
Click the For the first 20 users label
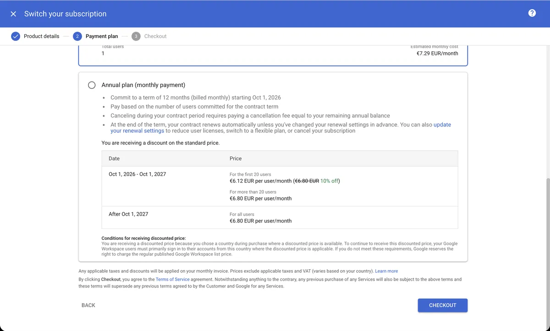tap(250, 174)
